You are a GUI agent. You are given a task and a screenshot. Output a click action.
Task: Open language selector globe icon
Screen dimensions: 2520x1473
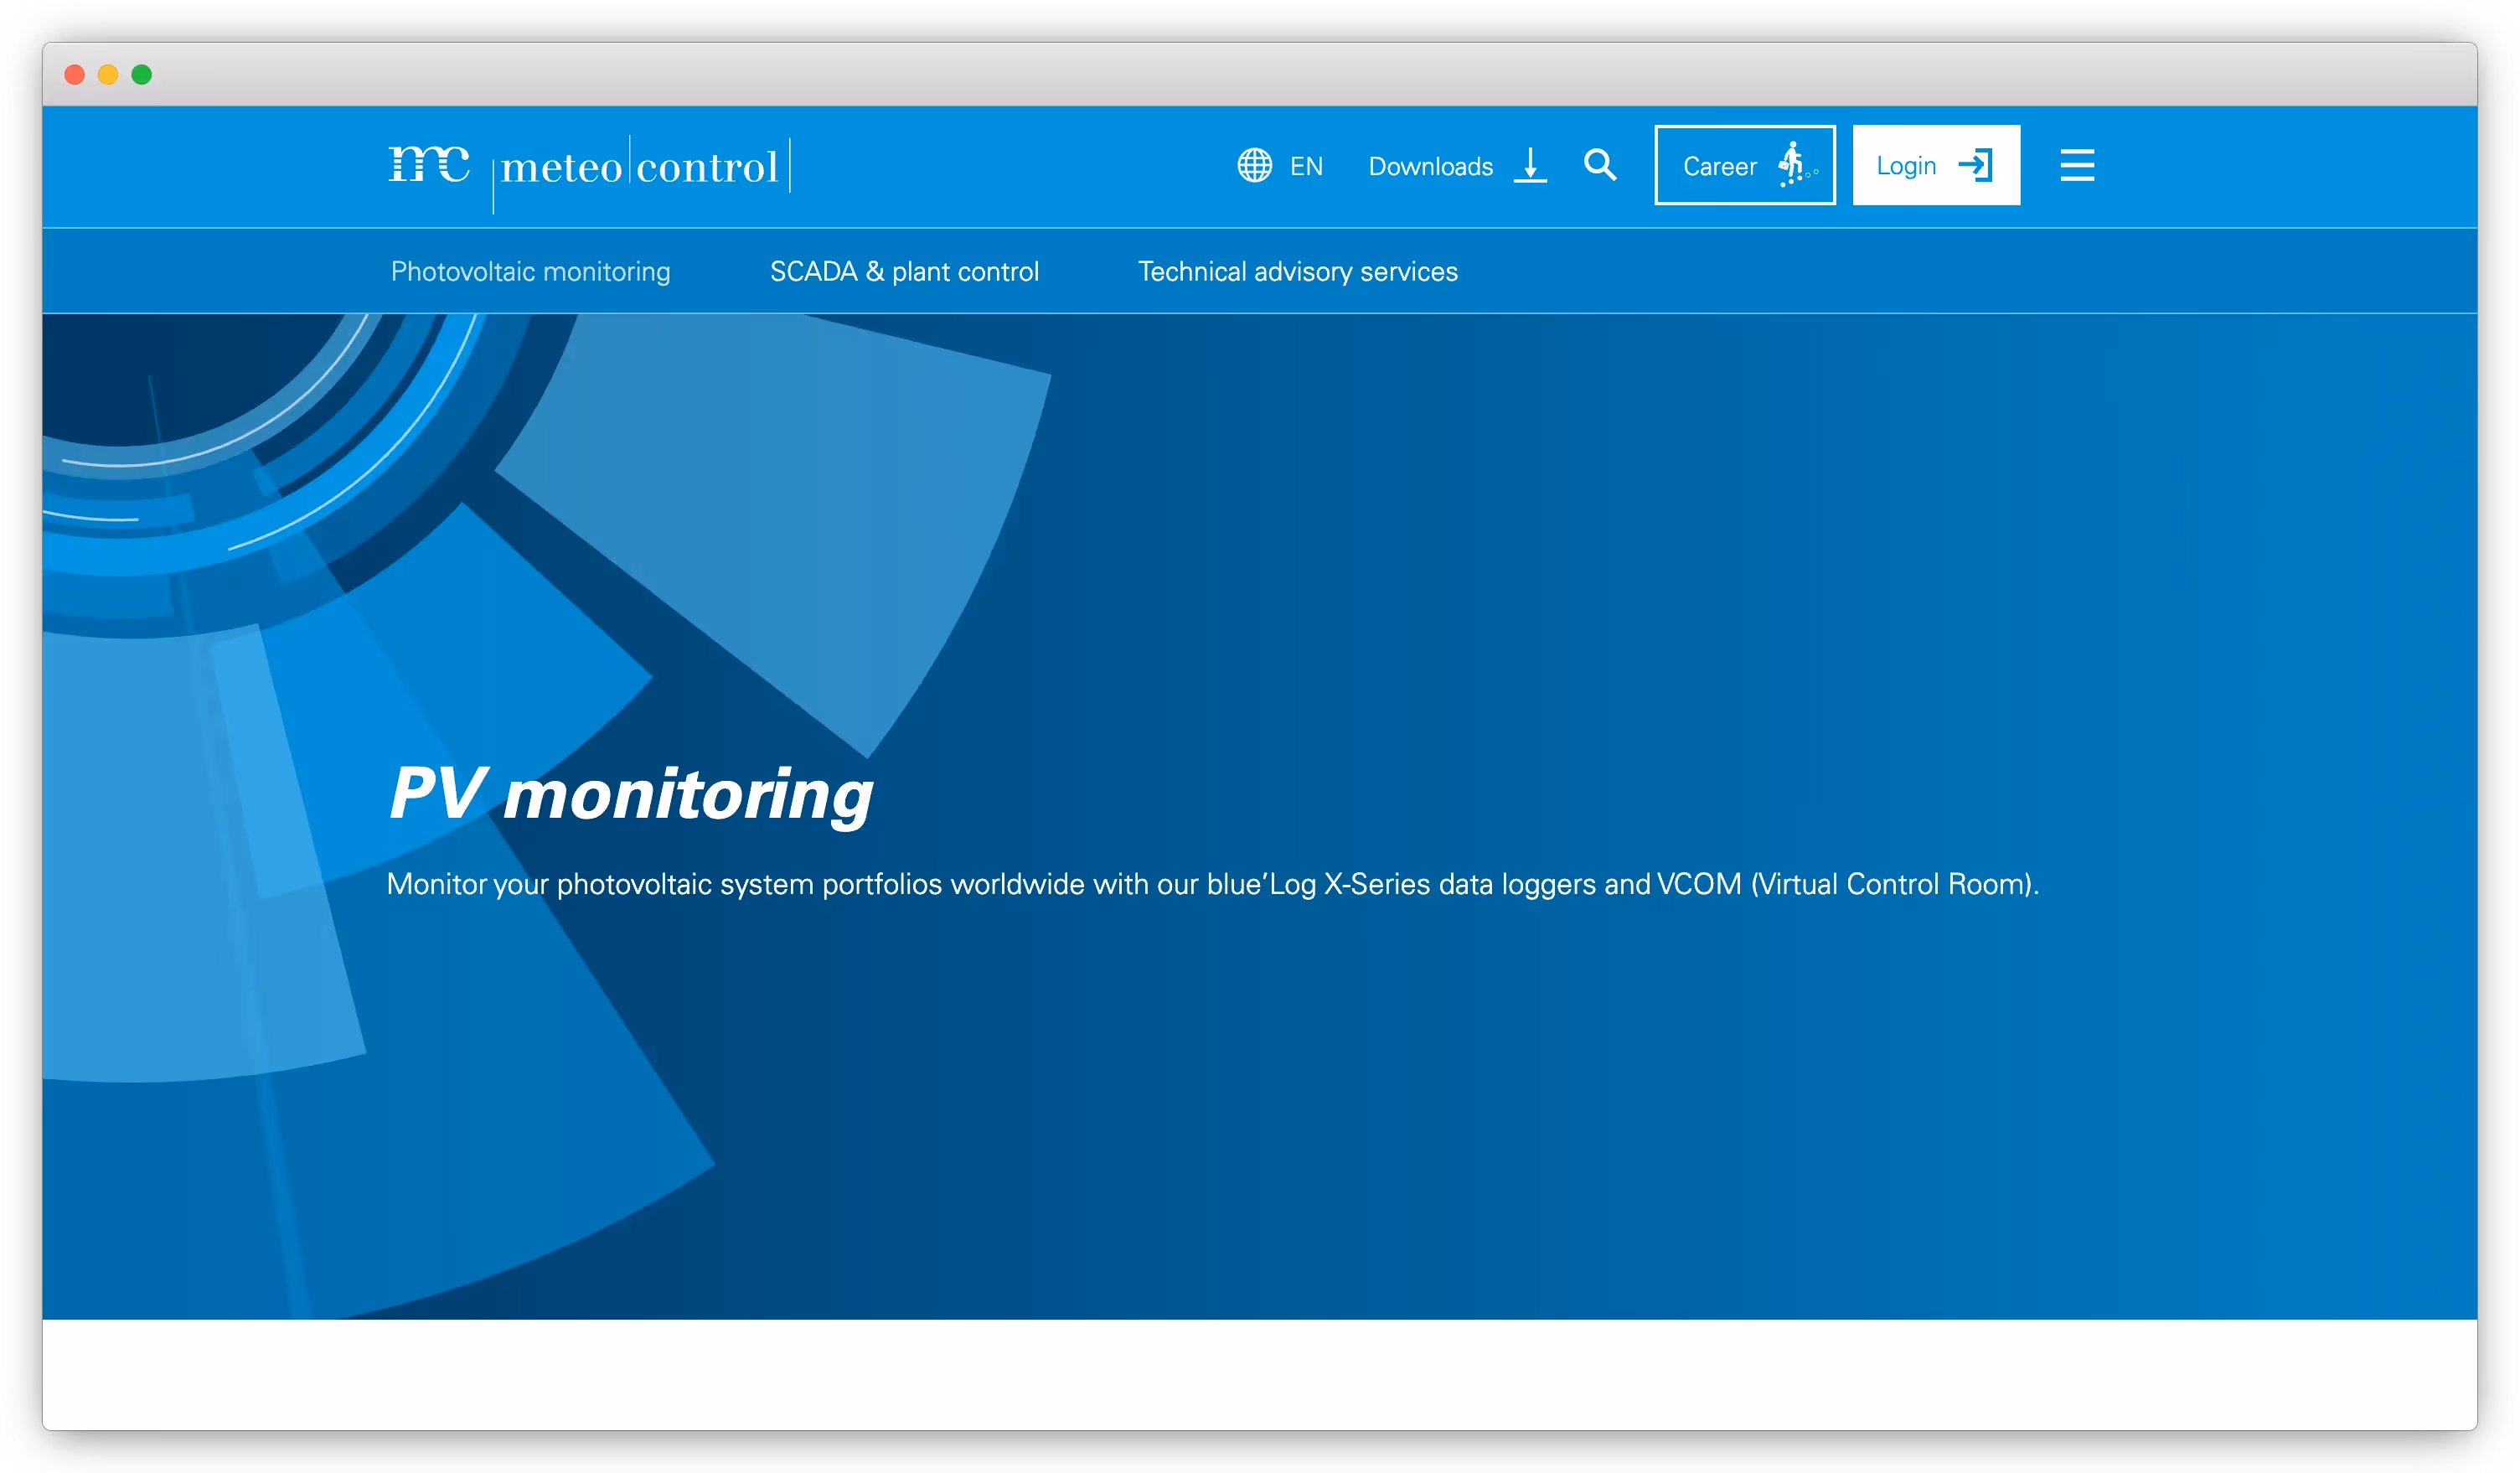click(x=1254, y=165)
